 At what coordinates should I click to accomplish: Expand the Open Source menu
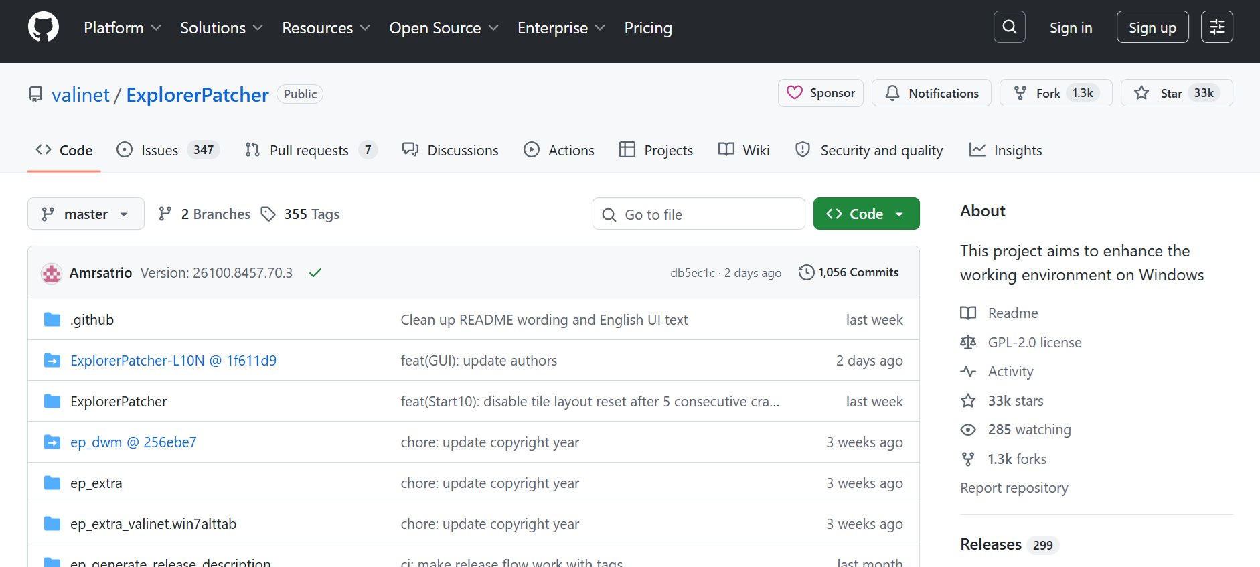[444, 28]
